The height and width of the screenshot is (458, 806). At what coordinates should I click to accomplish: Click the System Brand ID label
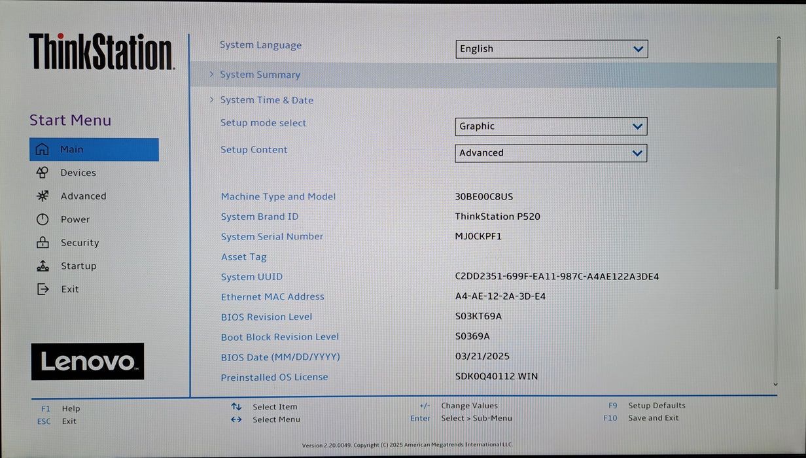pos(260,217)
